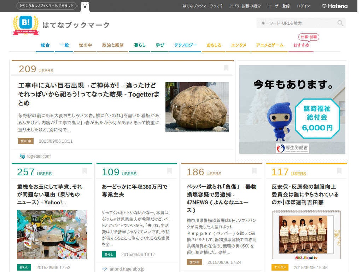362x272 pixels.
Task: Open the anond.hatelabo.jp domain link
Action: pyautogui.click(x=127, y=269)
